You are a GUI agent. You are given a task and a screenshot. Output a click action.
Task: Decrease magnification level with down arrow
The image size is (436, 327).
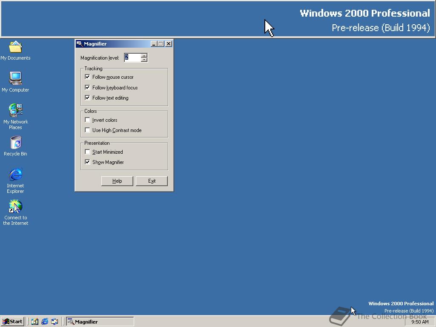pos(144,60)
